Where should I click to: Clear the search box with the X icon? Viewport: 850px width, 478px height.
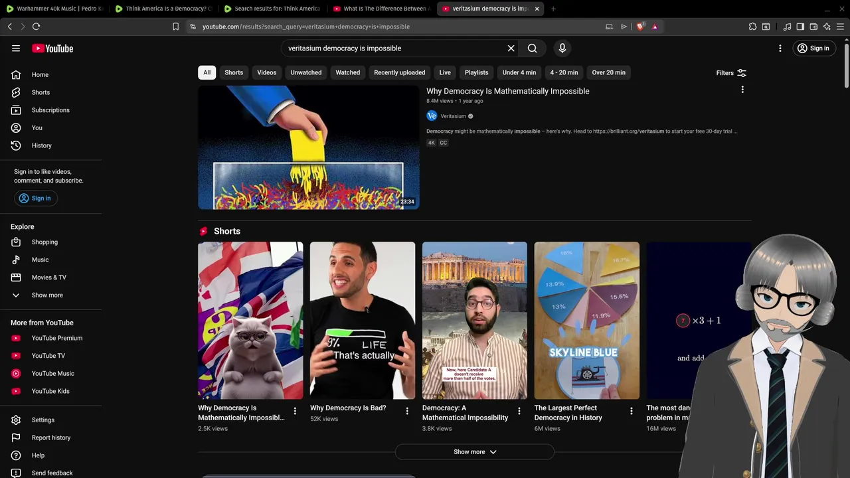[x=511, y=48]
